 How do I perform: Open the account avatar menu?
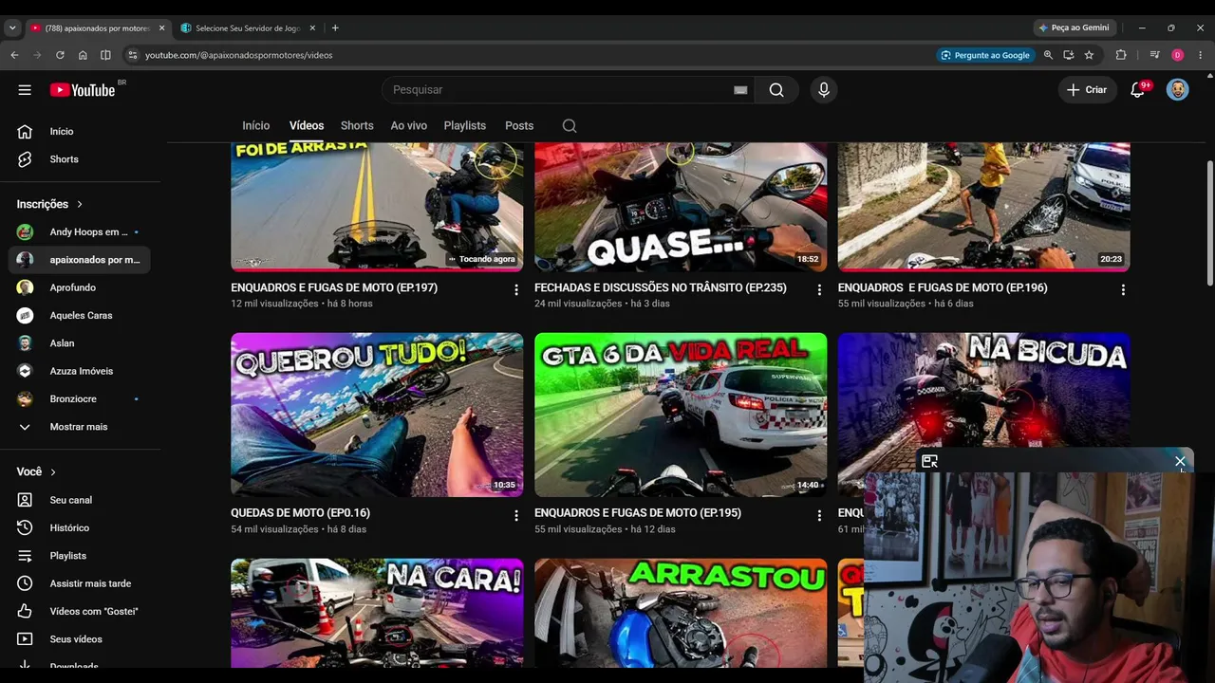click(x=1178, y=90)
